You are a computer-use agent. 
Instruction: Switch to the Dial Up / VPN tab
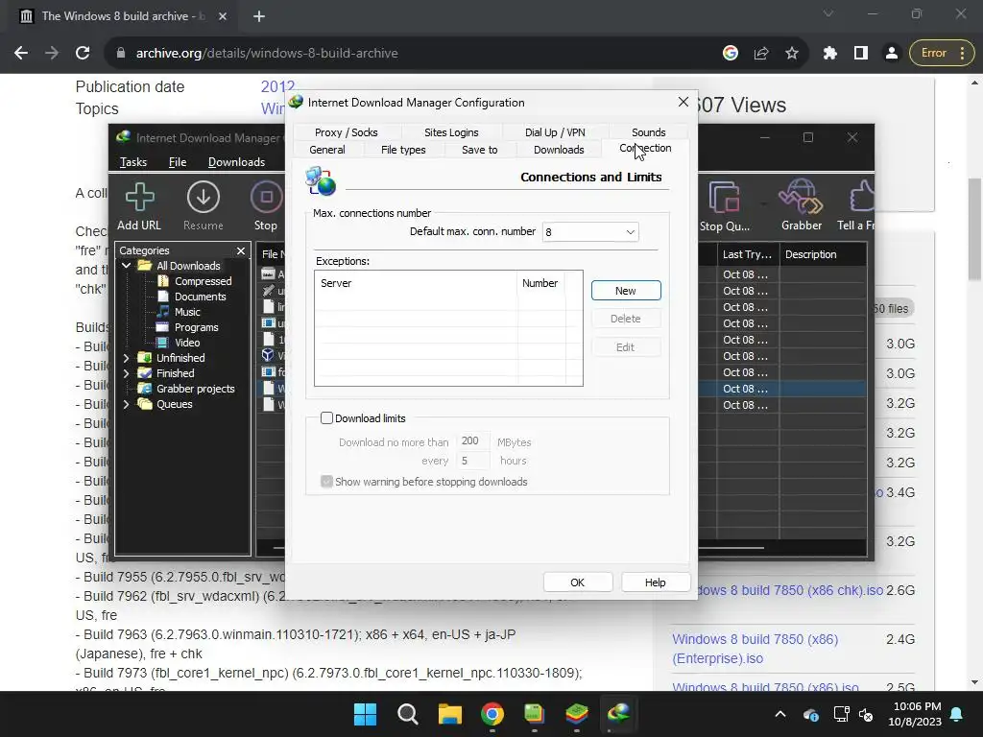tap(555, 132)
